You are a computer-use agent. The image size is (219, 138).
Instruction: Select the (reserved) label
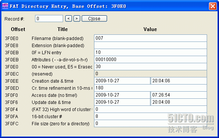pos(42,74)
